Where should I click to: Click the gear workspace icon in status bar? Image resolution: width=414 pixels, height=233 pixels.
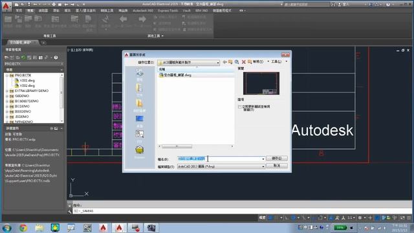pos(360,217)
